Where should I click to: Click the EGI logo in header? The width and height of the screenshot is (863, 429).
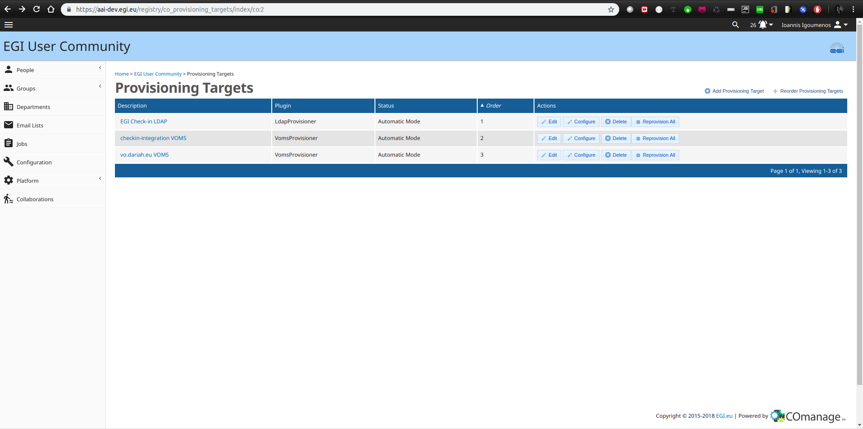point(837,48)
